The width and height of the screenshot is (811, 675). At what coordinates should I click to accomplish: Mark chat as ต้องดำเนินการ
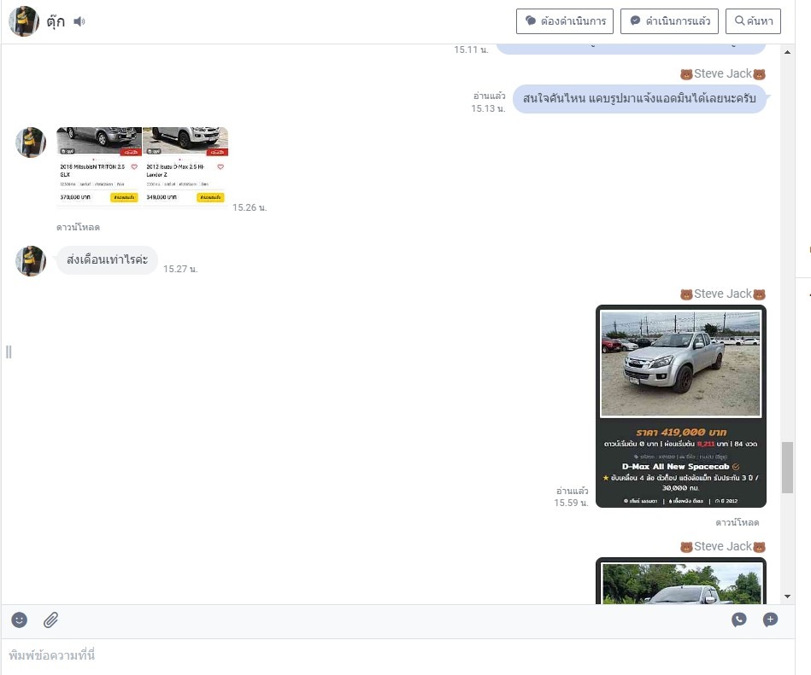coord(565,21)
